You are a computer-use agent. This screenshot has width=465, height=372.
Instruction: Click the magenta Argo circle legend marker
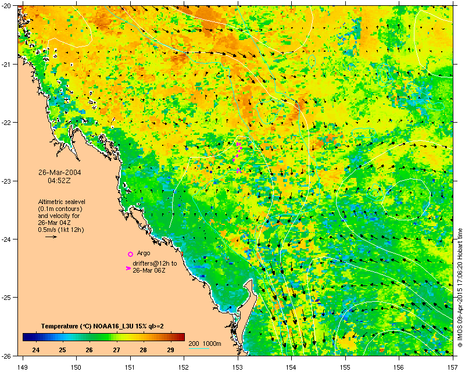point(130,254)
